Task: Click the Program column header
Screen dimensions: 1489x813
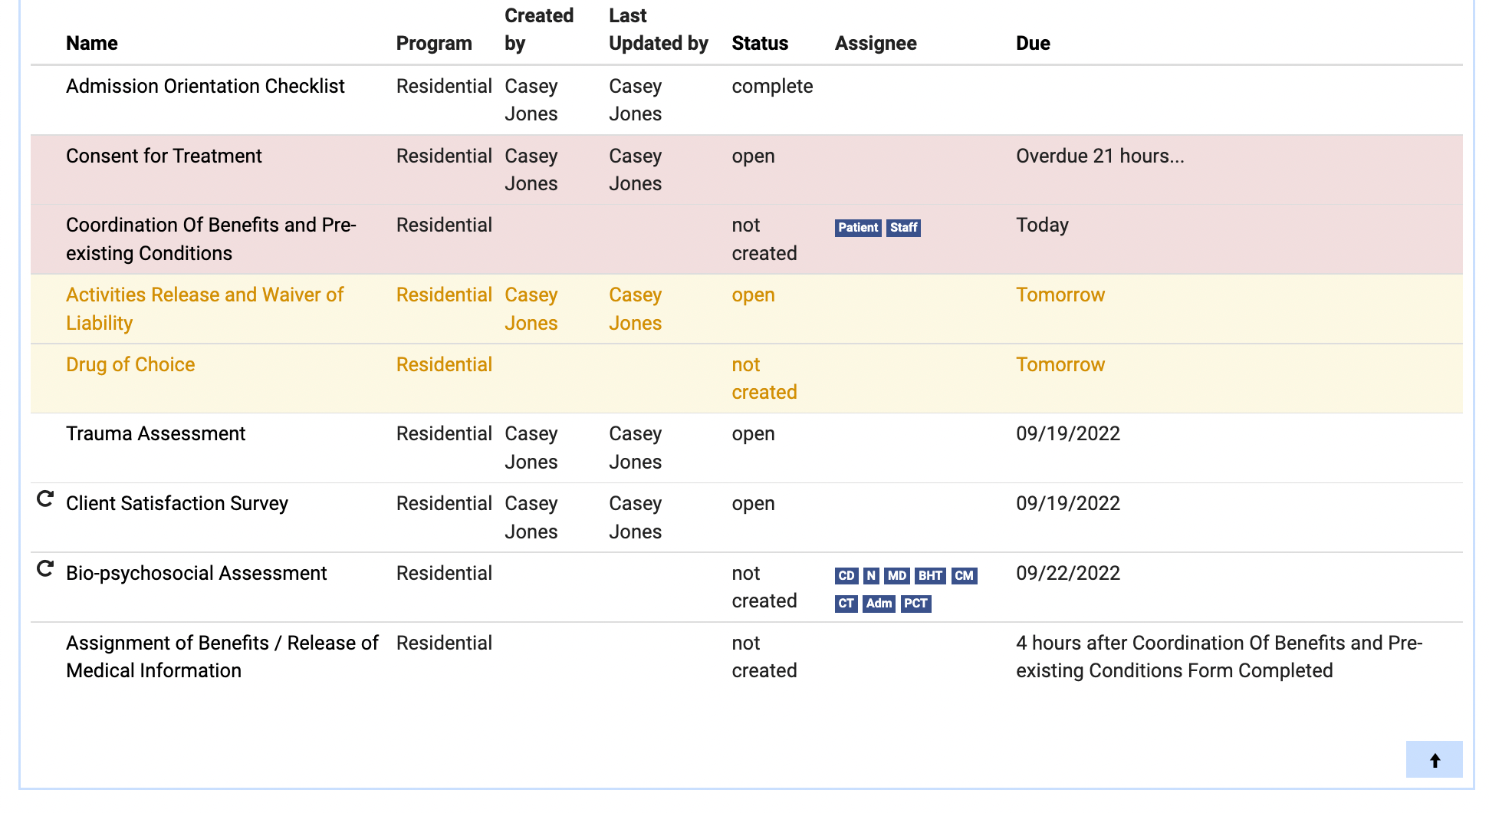Action: [x=434, y=43]
